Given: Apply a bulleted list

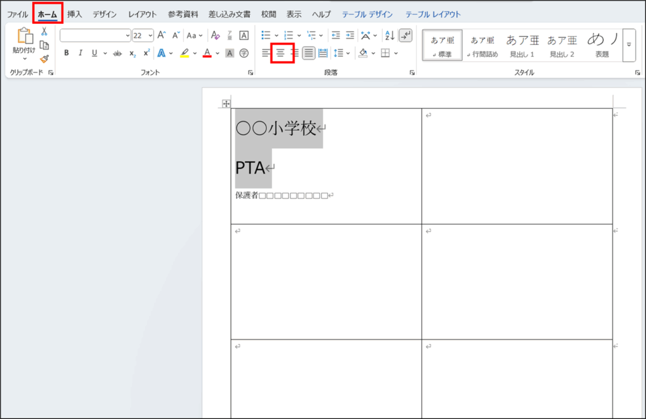Looking at the screenshot, I should pos(266,35).
